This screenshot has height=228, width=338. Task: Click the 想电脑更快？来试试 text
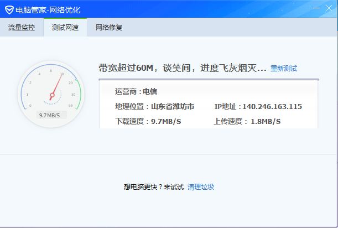click(154, 187)
